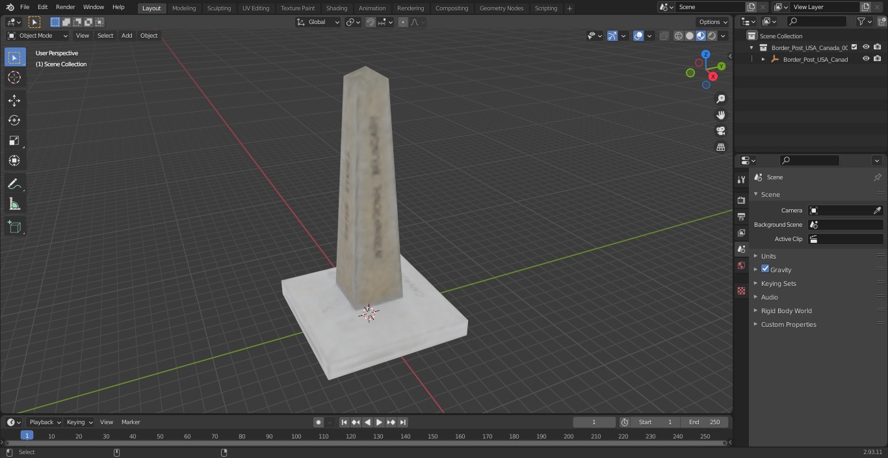The width and height of the screenshot is (888, 458).
Task: Open the Texture properties tab
Action: tap(741, 290)
